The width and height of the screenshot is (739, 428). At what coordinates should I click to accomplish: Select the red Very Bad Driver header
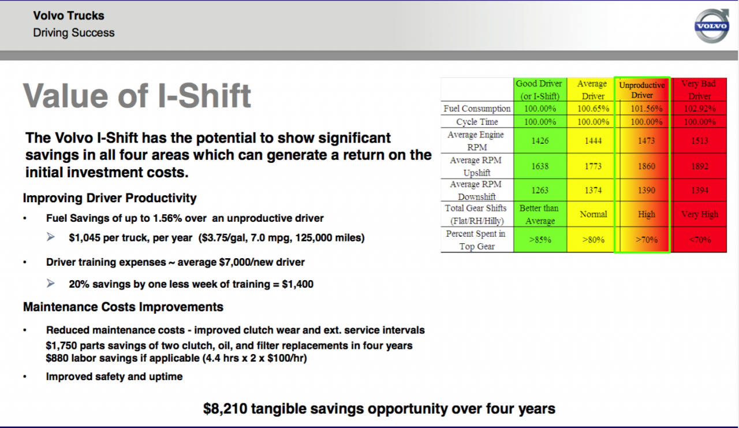click(x=699, y=90)
